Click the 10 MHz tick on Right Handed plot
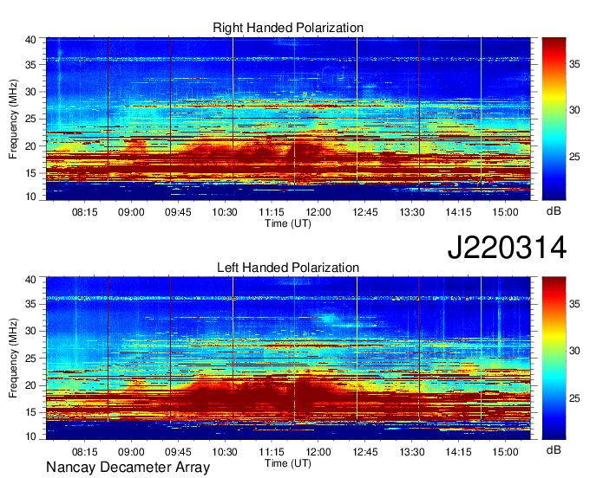This screenshot has width=590, height=478. tap(30, 197)
